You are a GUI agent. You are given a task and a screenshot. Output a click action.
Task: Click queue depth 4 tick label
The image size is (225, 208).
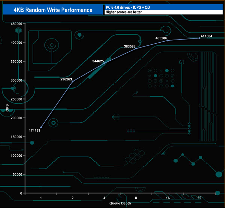[104, 198]
